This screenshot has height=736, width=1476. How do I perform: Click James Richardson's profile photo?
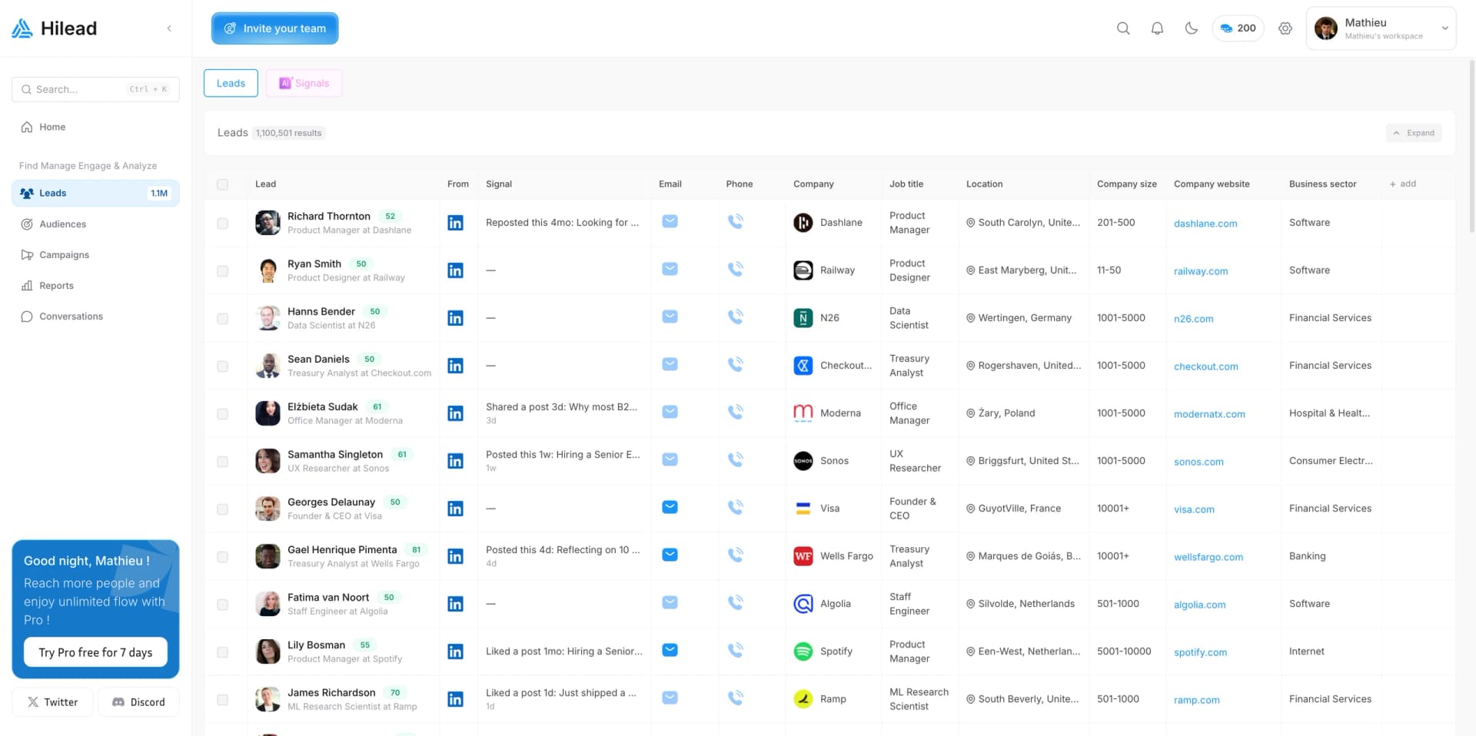point(268,699)
